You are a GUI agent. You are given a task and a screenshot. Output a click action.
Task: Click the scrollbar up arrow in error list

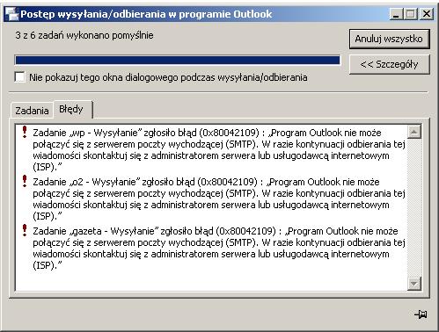coord(414,132)
